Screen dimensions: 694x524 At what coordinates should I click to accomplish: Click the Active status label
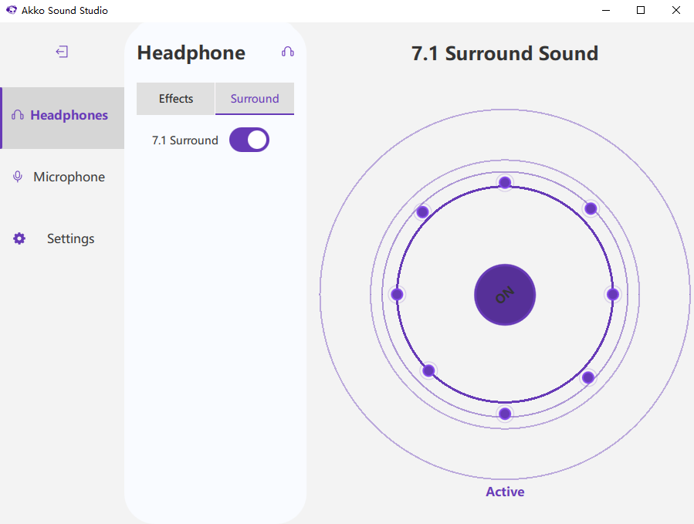tap(505, 492)
